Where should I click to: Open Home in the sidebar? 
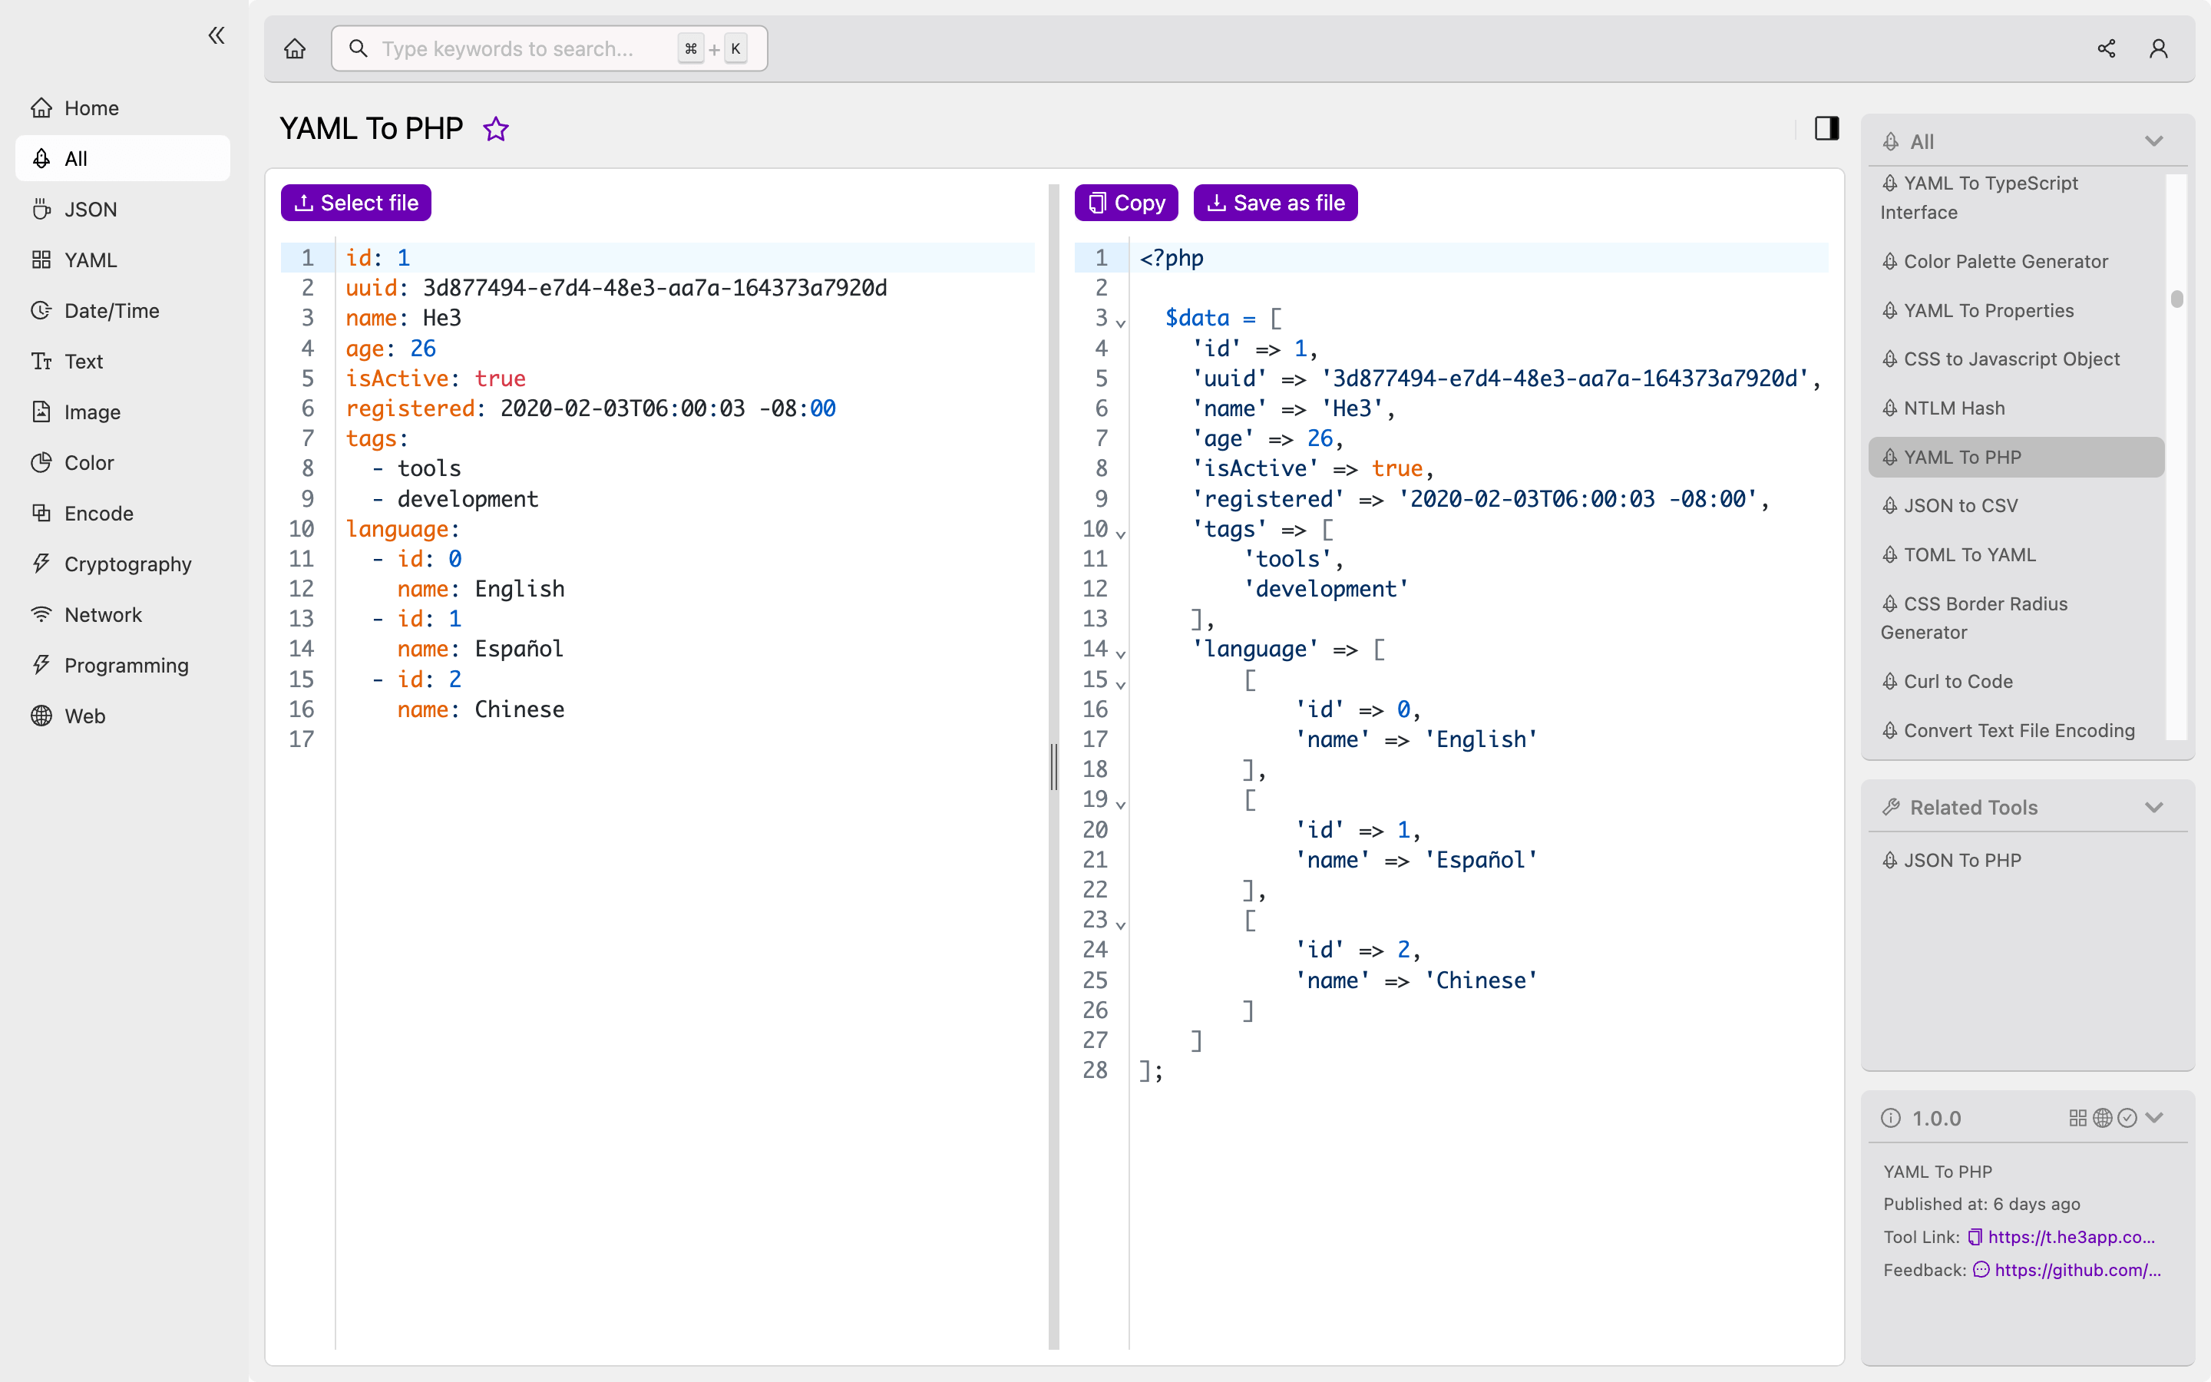pos(122,107)
